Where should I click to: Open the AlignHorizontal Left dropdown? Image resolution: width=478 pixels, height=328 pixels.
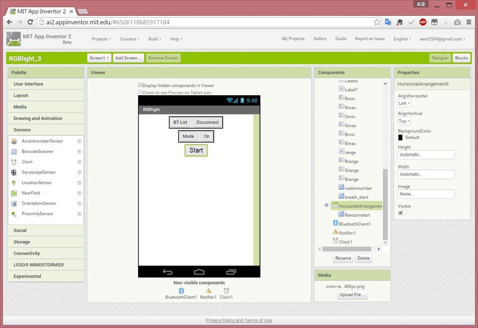click(404, 103)
